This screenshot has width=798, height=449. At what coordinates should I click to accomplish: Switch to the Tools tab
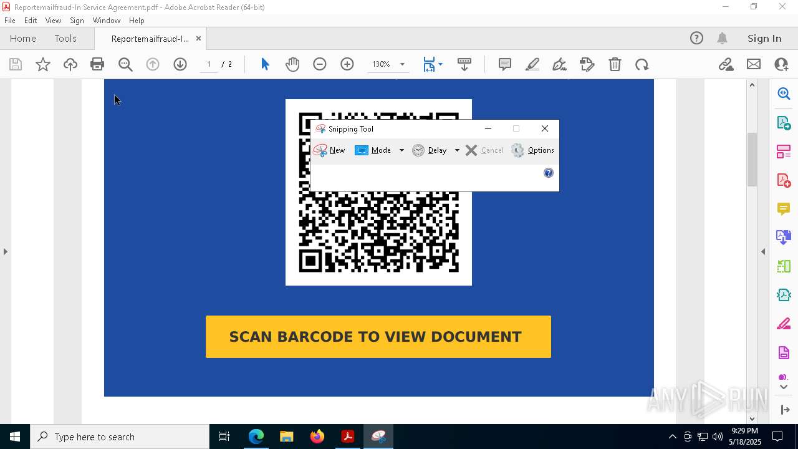(65, 38)
